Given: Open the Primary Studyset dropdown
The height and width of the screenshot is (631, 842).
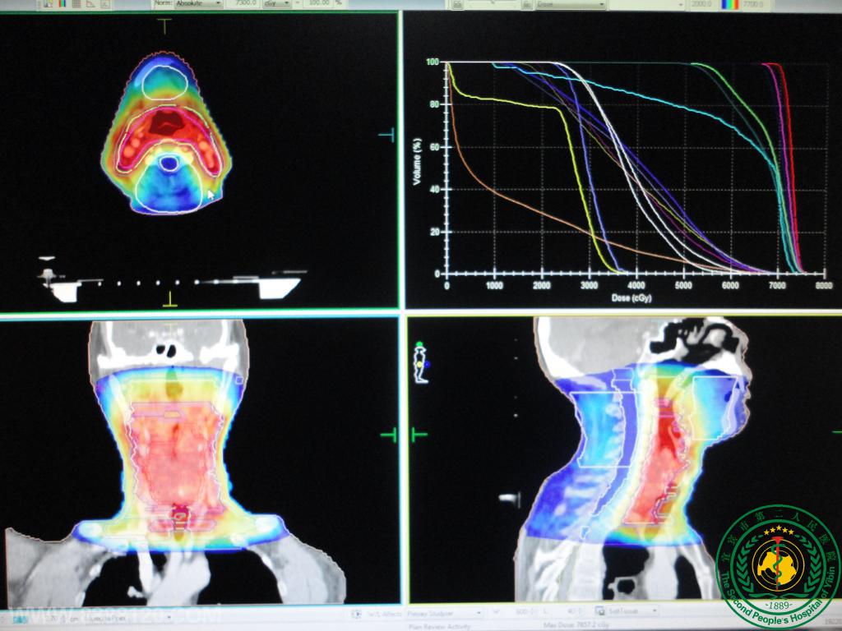Looking at the screenshot, I should pyautogui.click(x=443, y=612).
